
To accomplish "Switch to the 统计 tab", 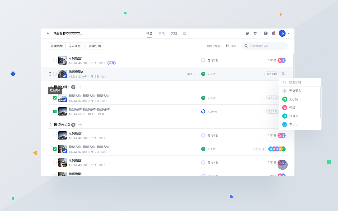I will click(x=186, y=33).
